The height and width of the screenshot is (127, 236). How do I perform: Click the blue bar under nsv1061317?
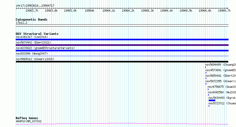tap(122, 40)
